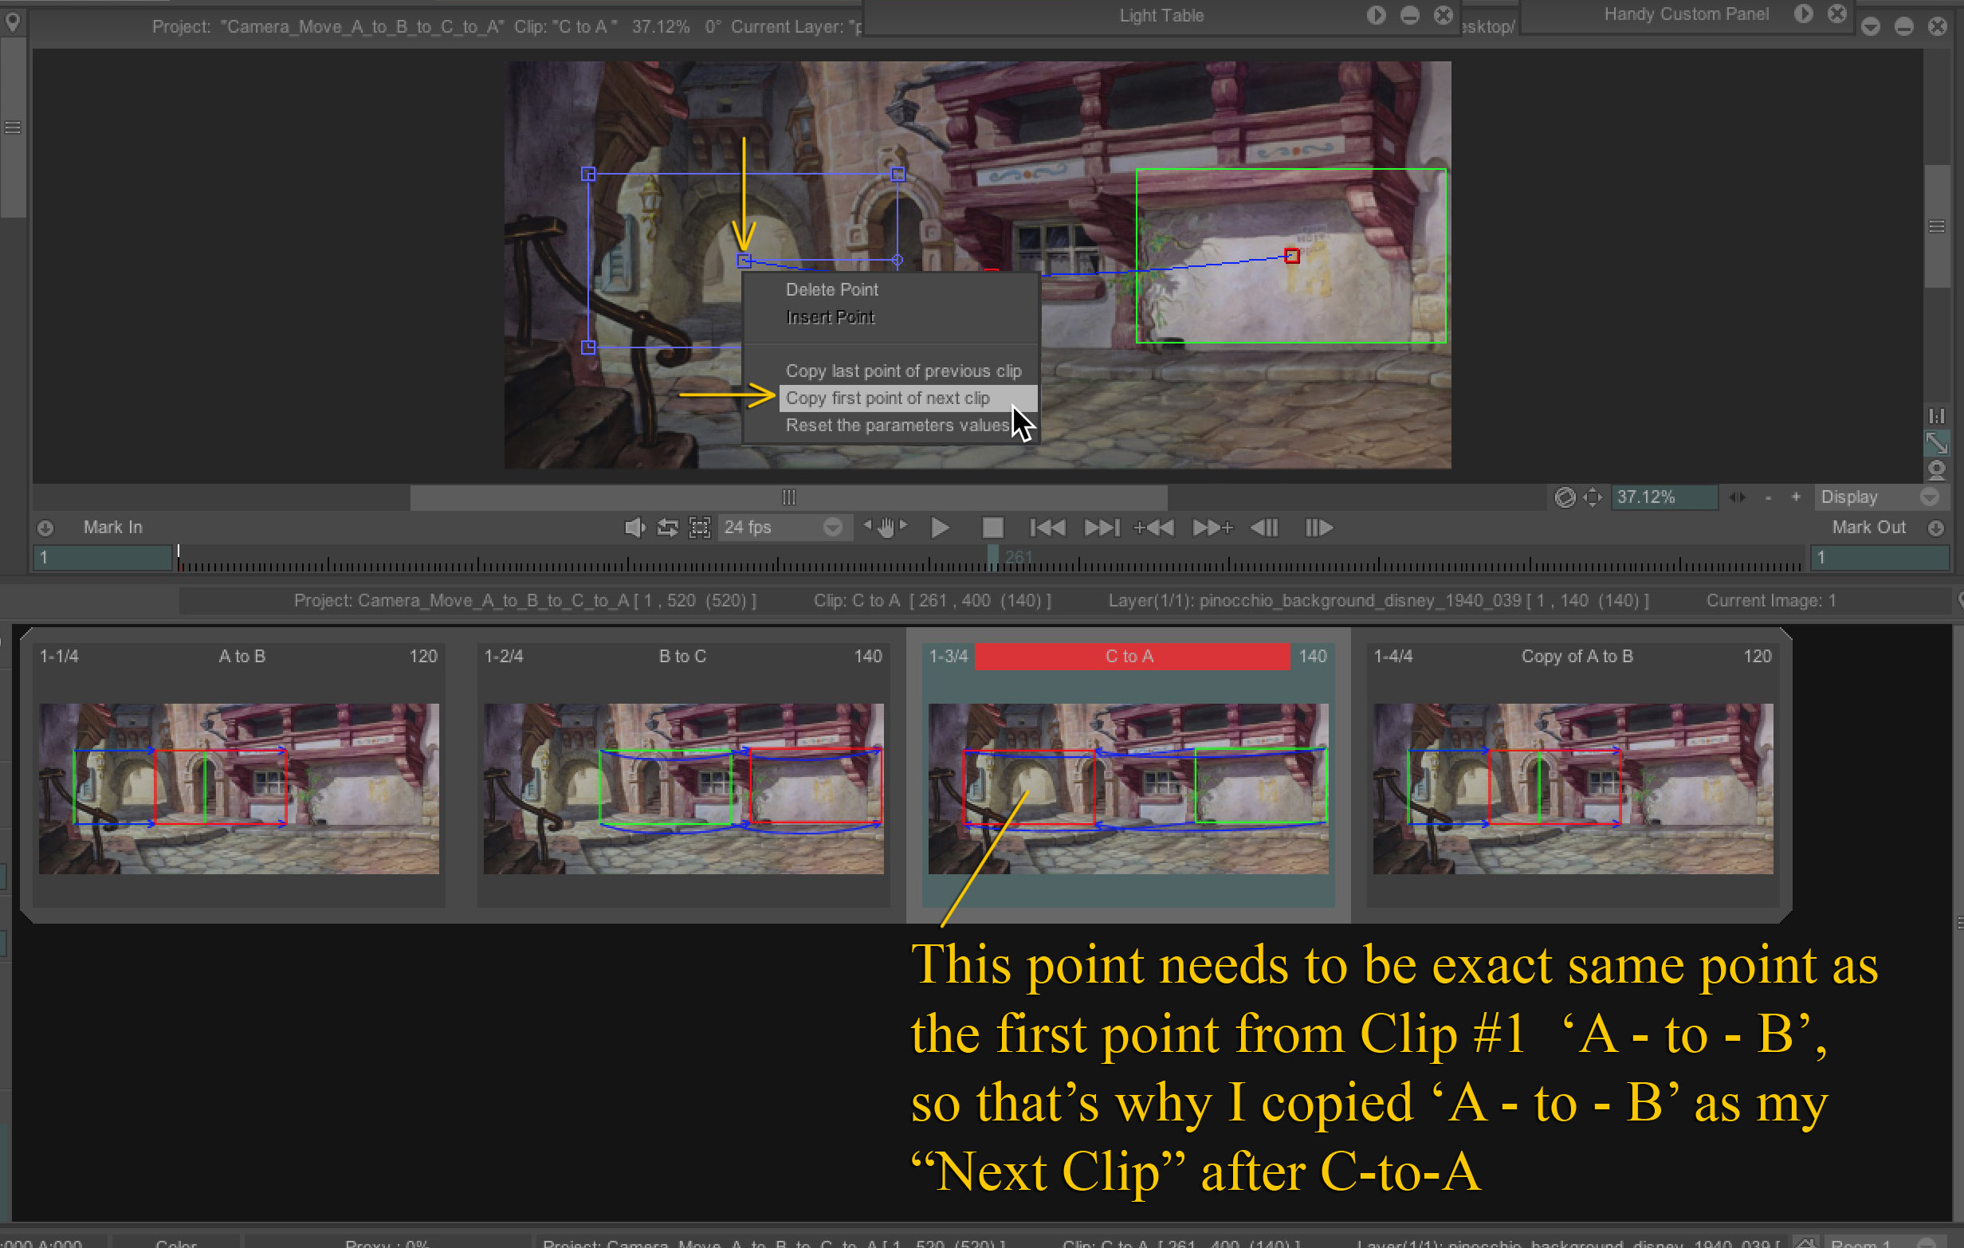The width and height of the screenshot is (1964, 1248).
Task: Expand the Handy Custom Panel arrow
Action: point(1803,13)
